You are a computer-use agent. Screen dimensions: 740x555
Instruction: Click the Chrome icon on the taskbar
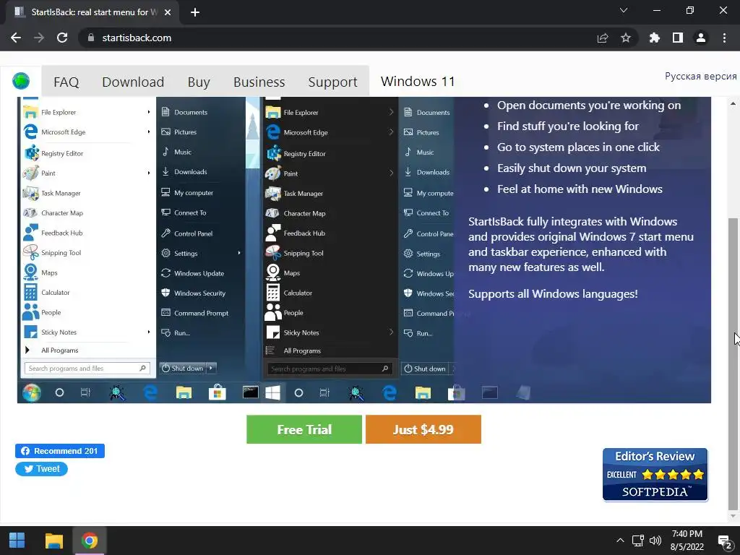coord(89,541)
